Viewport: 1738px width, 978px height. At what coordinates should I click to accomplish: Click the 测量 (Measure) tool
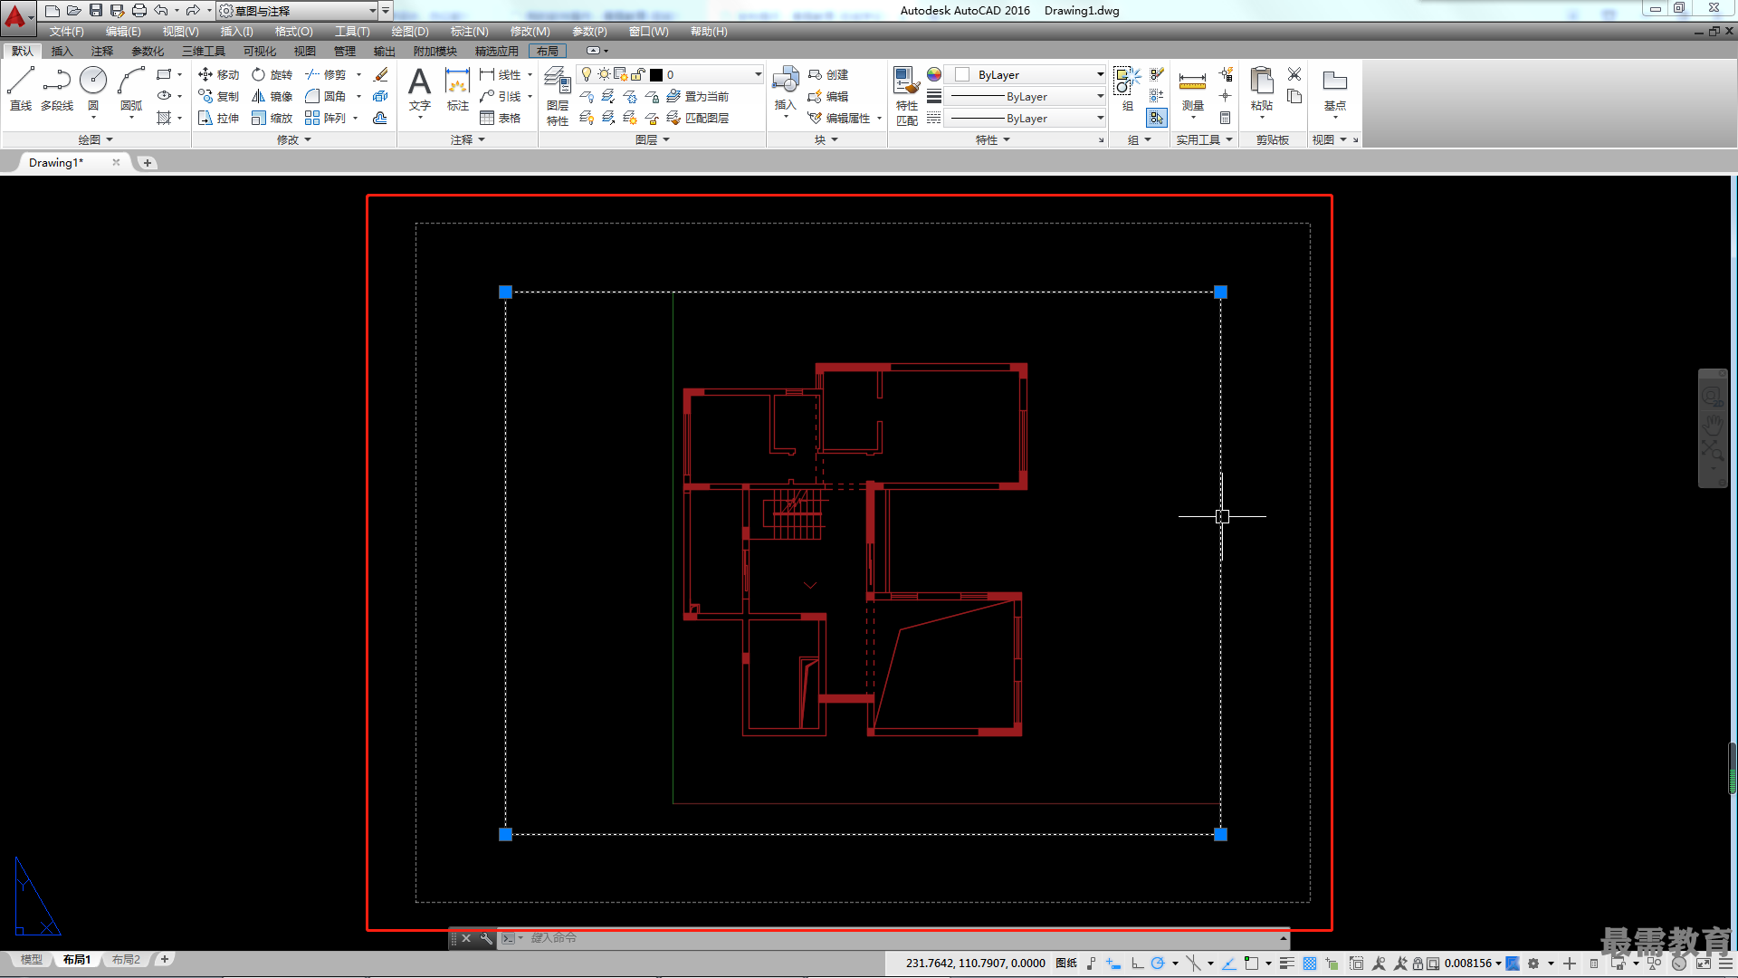[1192, 89]
